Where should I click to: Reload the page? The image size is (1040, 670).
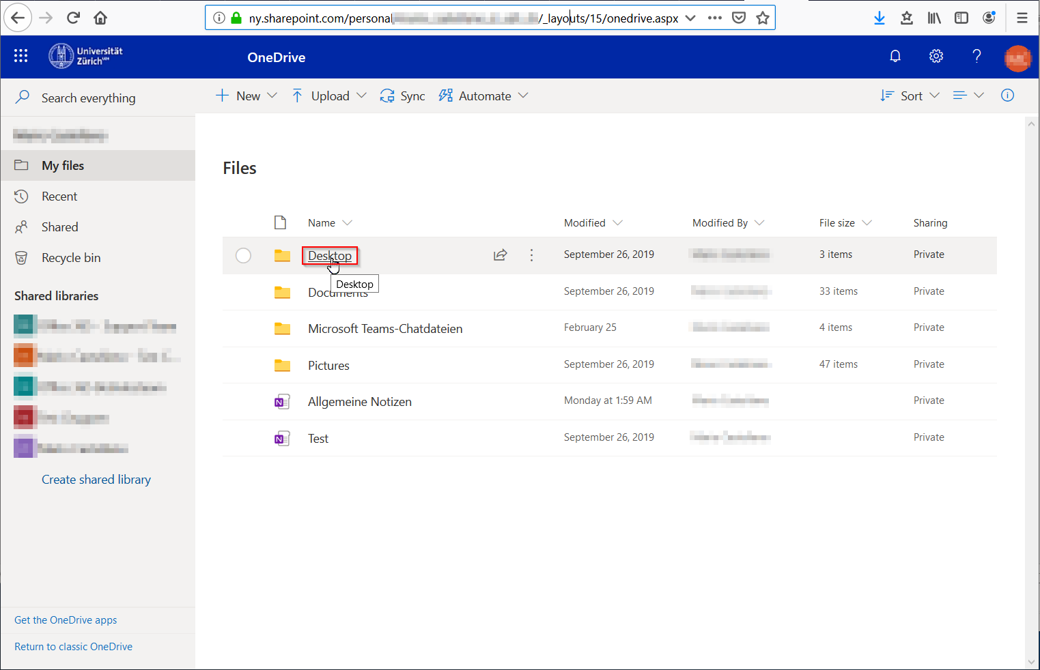point(73,18)
